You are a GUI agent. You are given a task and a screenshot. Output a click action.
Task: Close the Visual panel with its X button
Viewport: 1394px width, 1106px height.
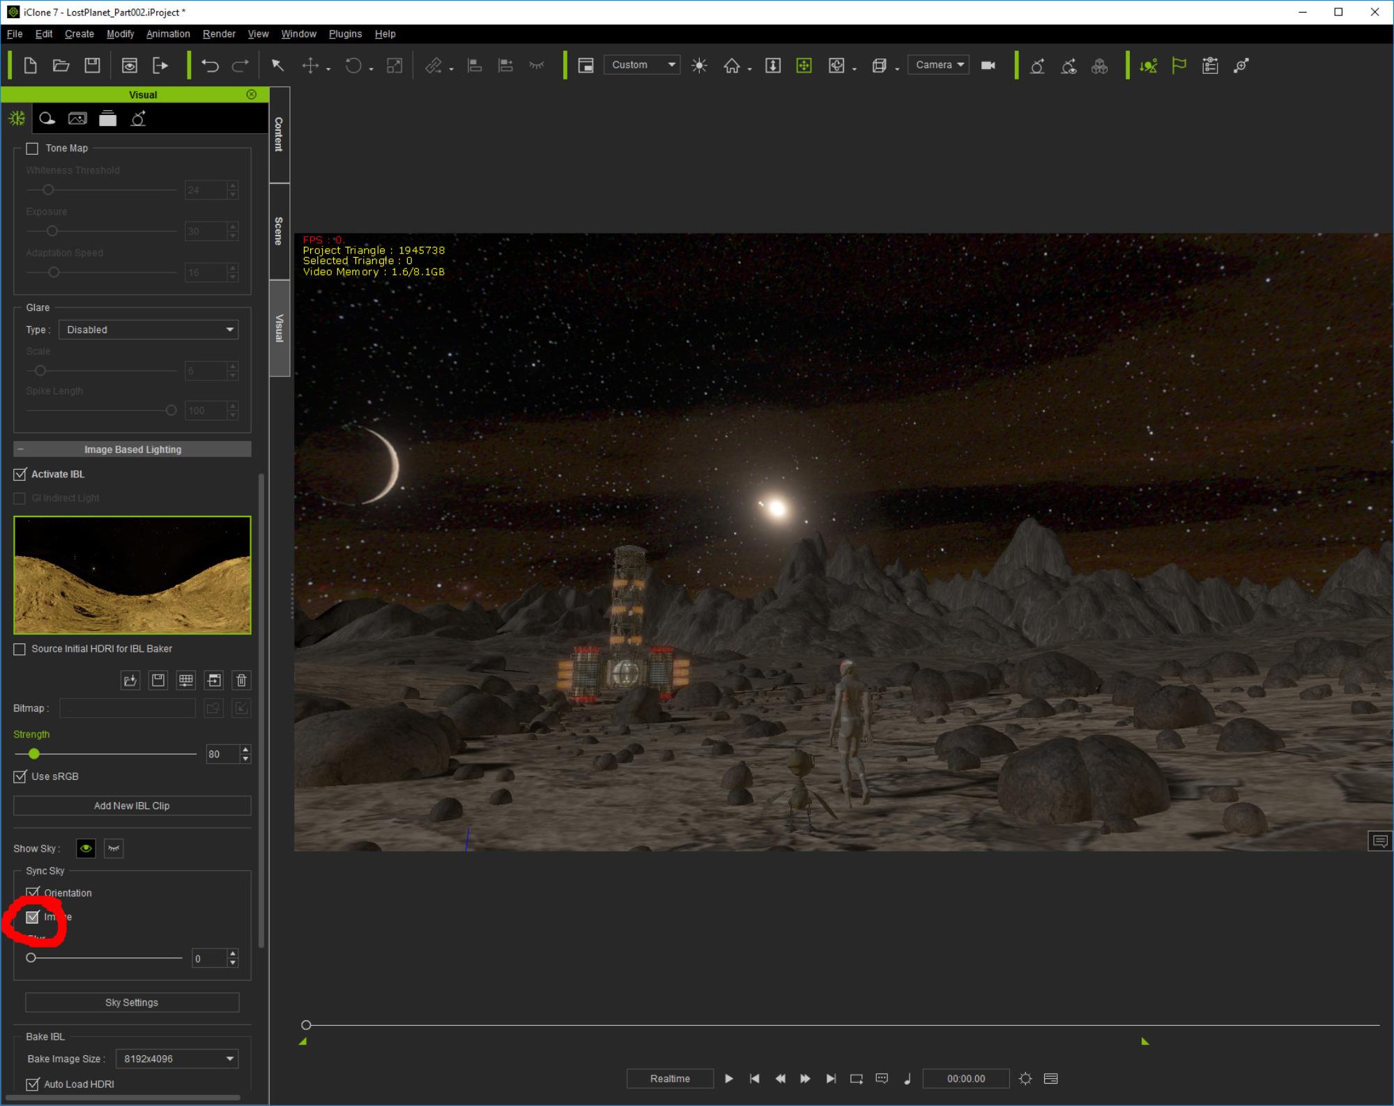click(252, 95)
